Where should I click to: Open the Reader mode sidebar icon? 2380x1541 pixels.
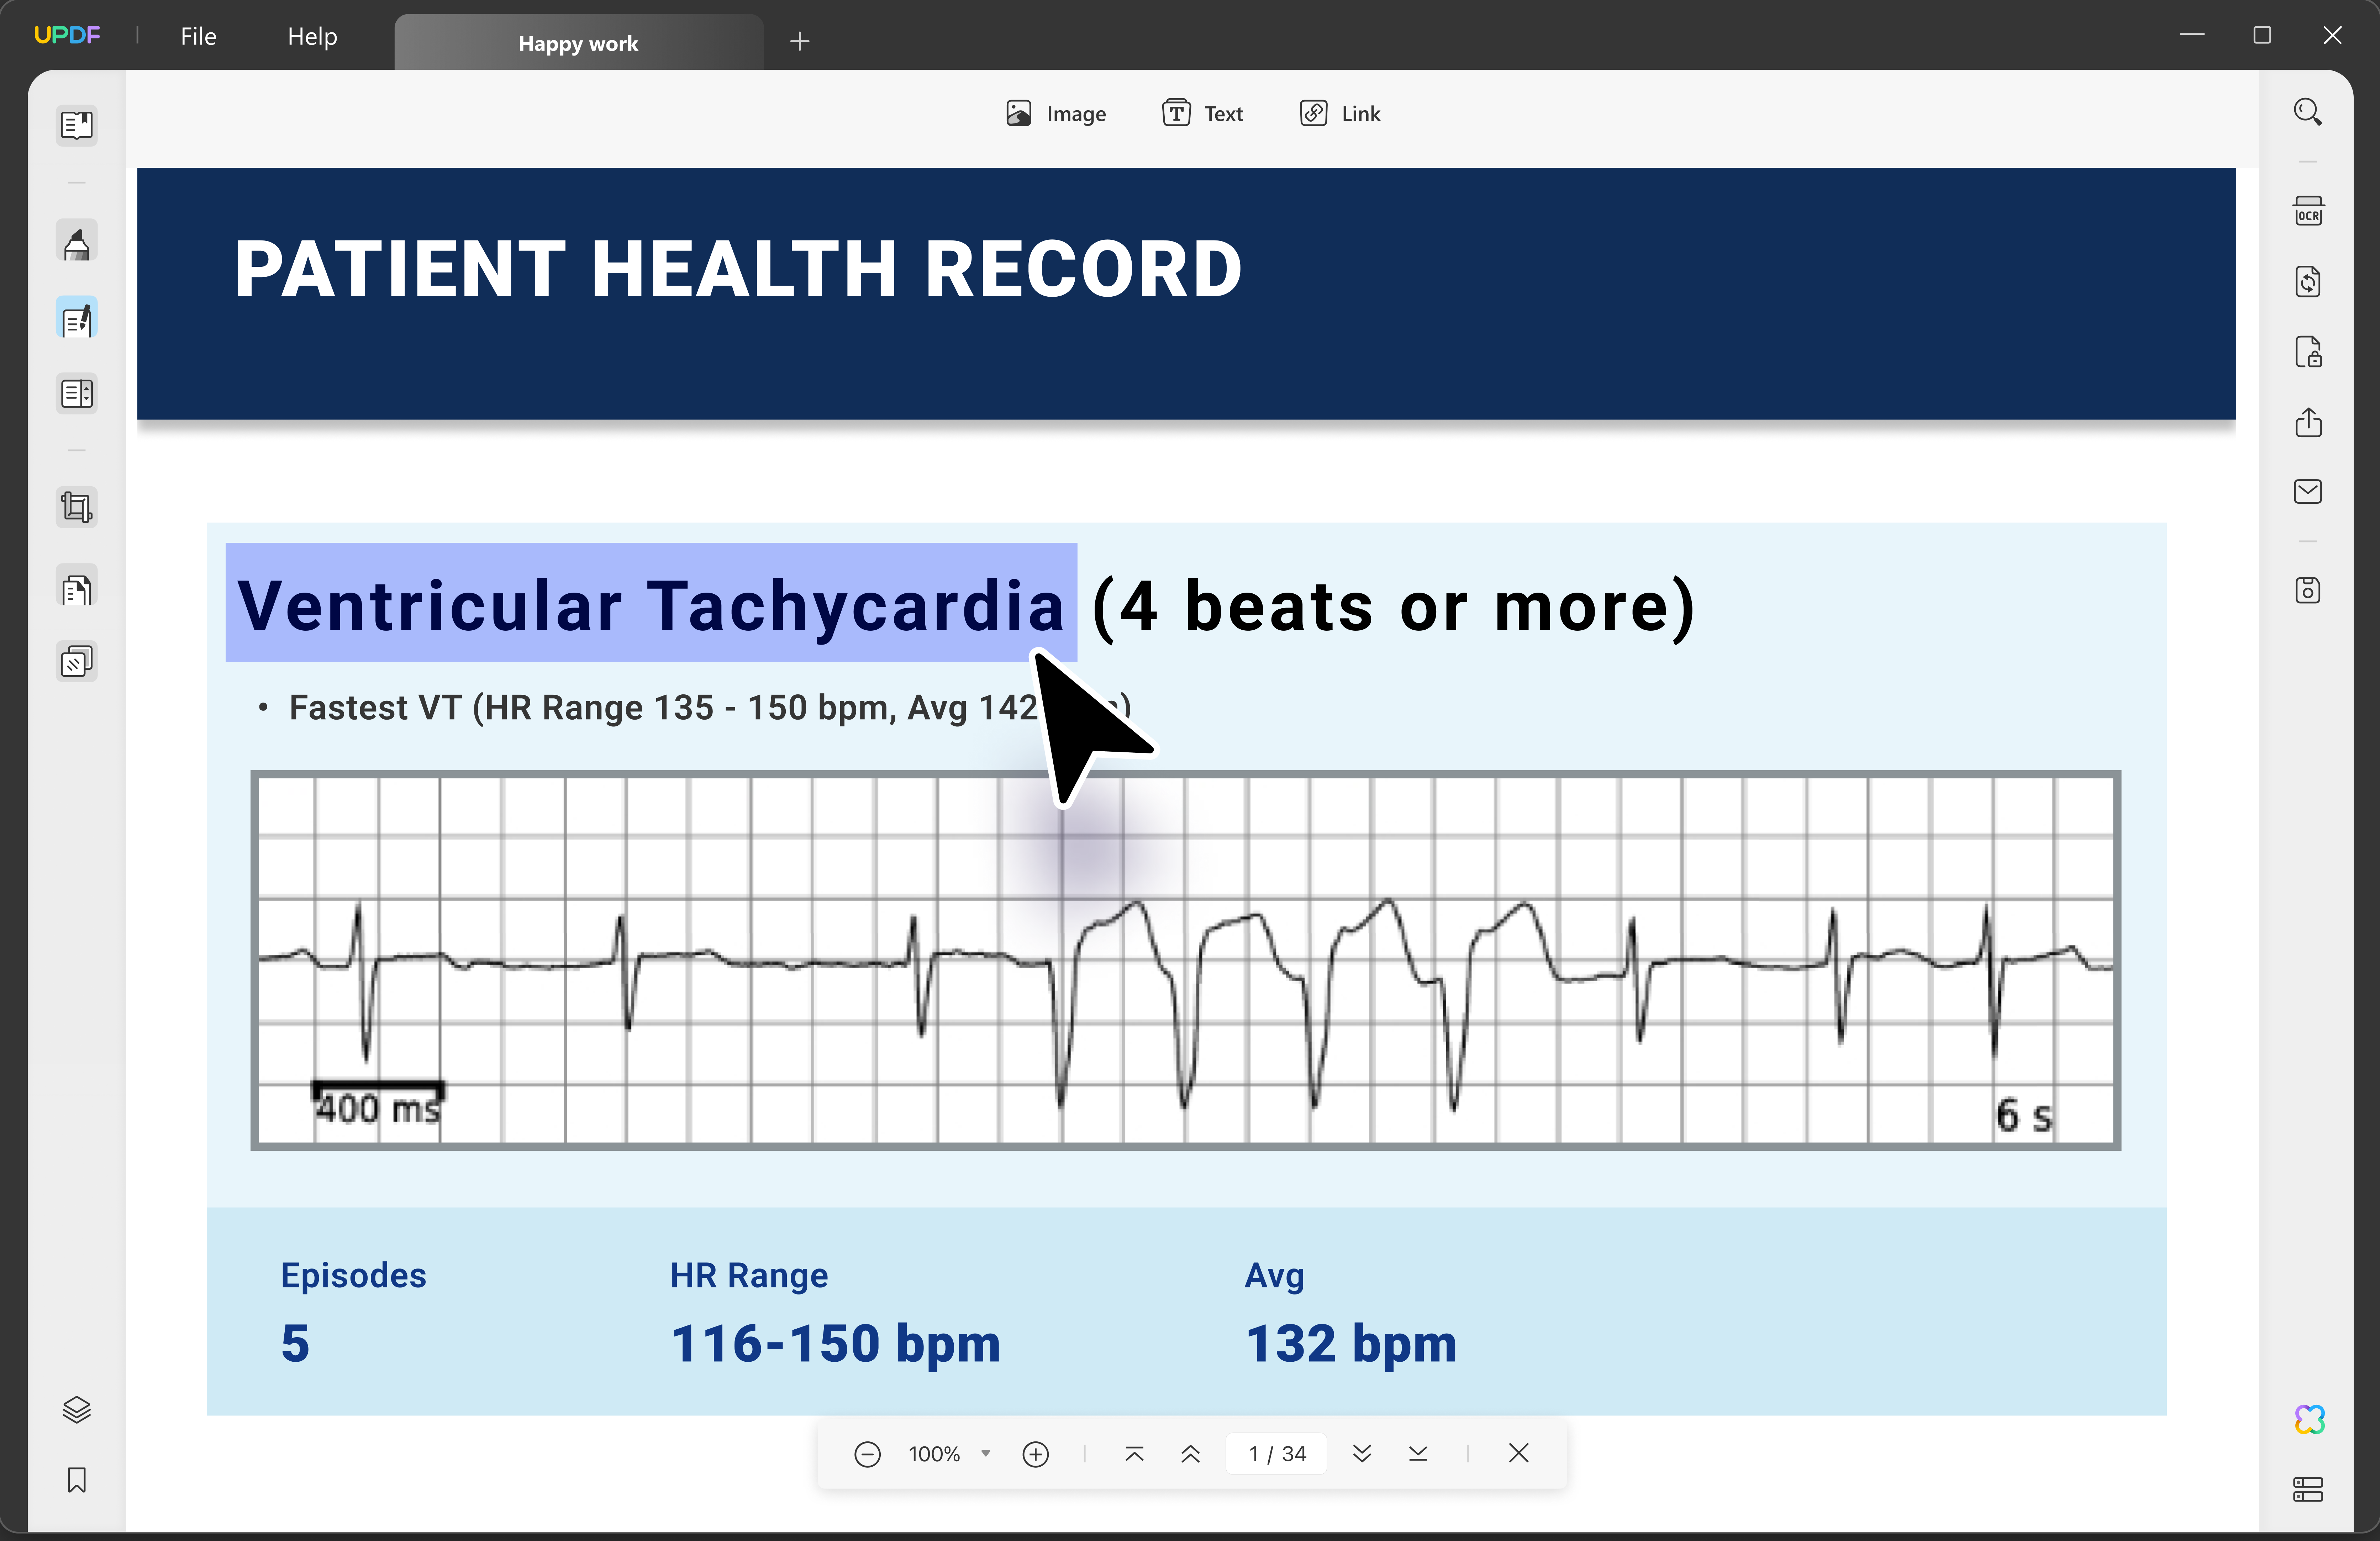pos(77,125)
